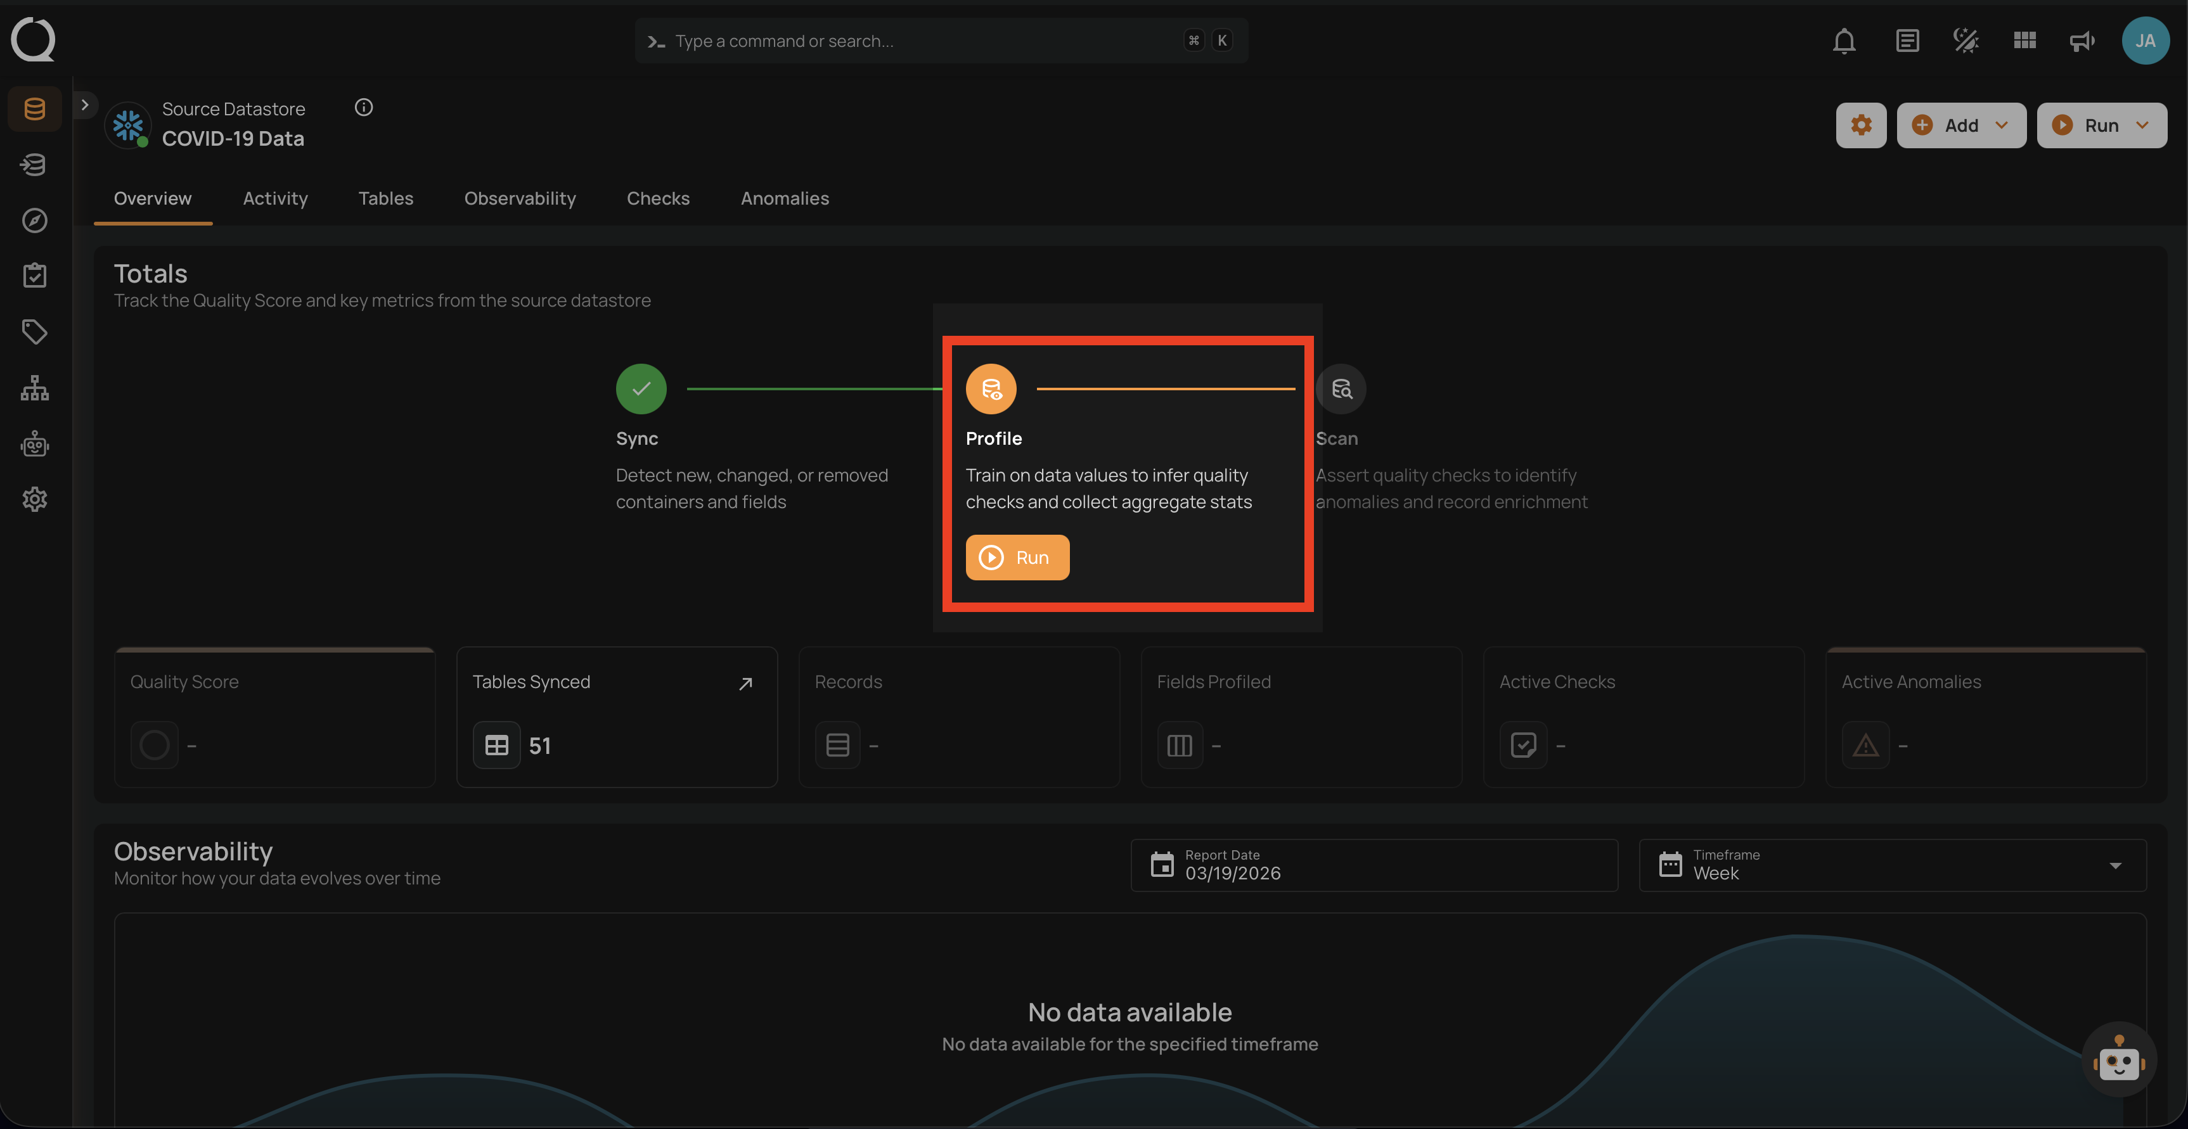Select the Source Datastores database icon in sidebar
Screen dimensions: 2188x1129
[x=34, y=108]
